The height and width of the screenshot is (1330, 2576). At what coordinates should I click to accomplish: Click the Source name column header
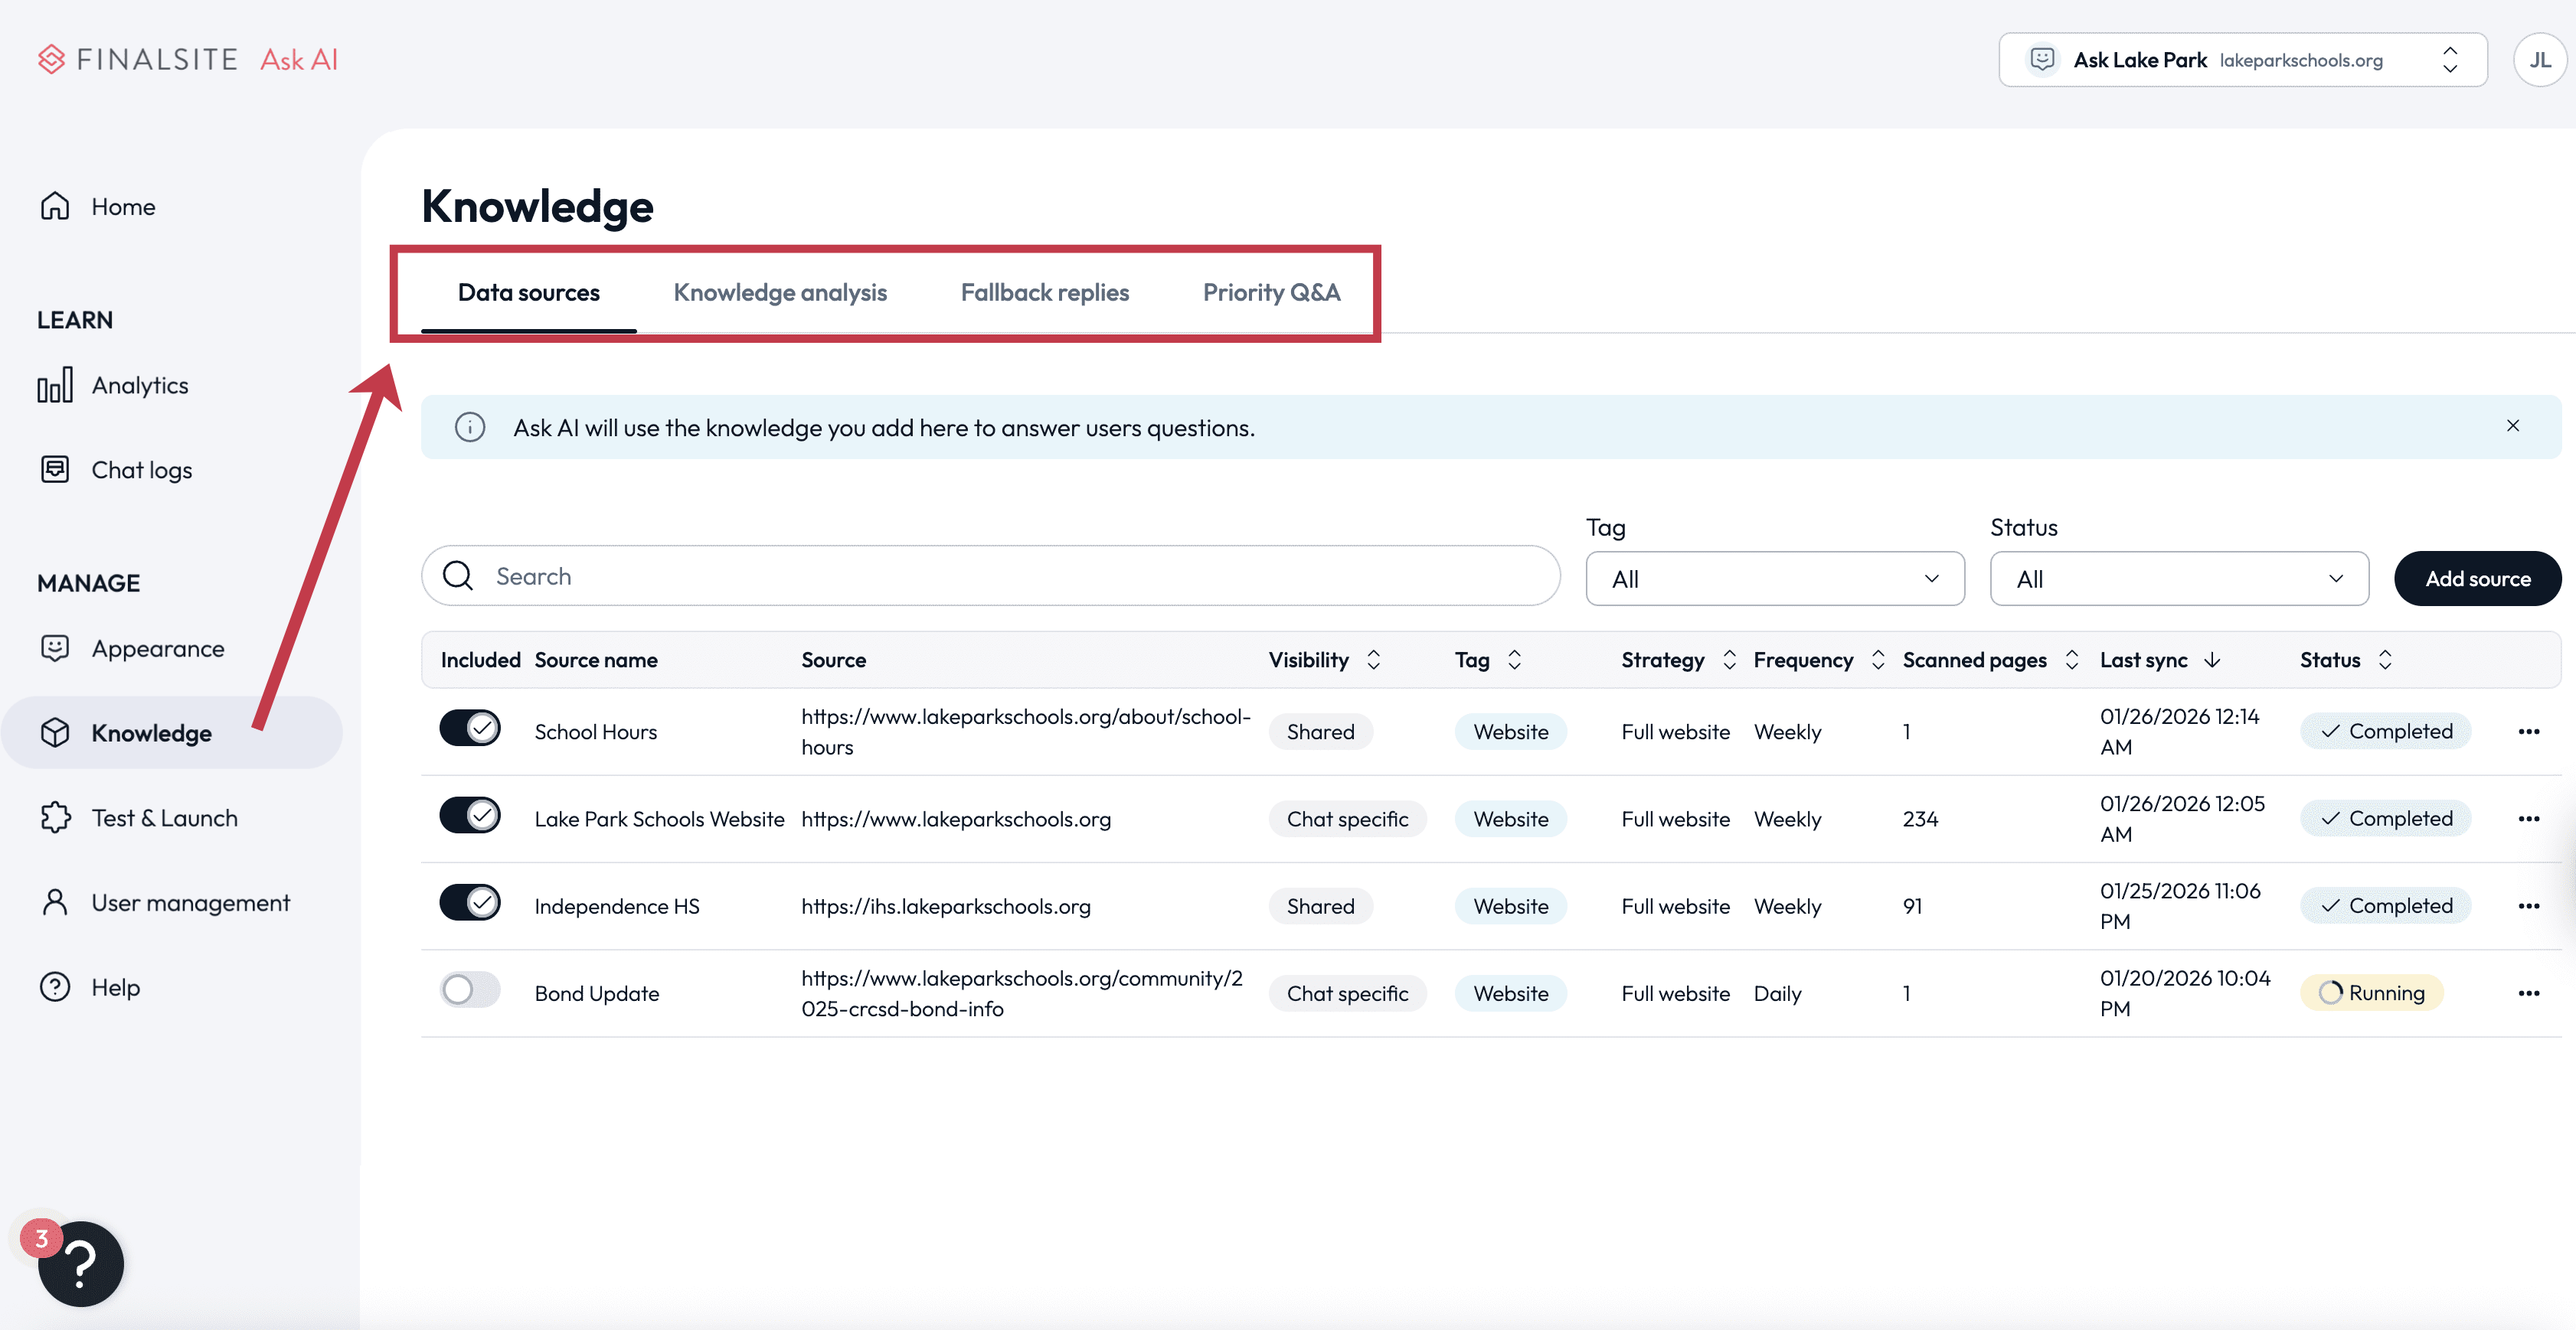click(596, 660)
